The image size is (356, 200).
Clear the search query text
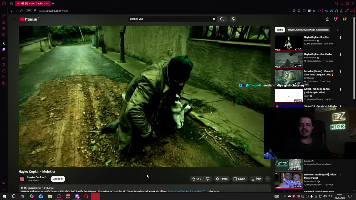click(x=214, y=19)
